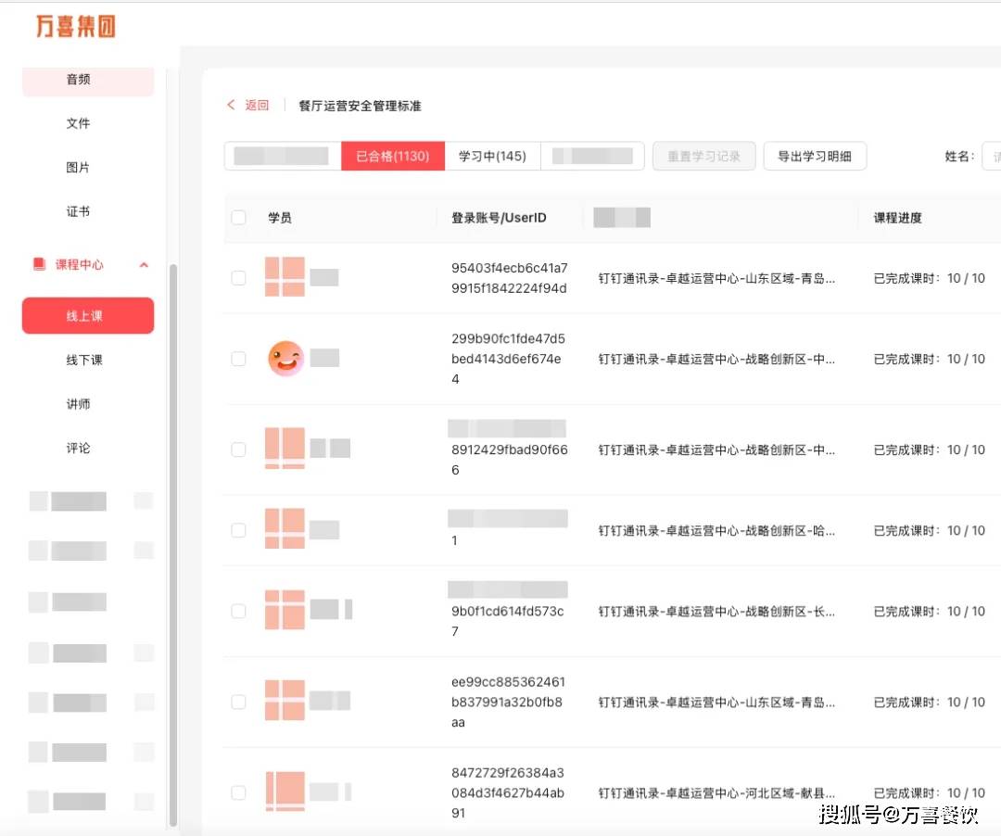The image size is (1001, 836).
Task: Toggle the select-all checkbox in table header
Action: 239,218
